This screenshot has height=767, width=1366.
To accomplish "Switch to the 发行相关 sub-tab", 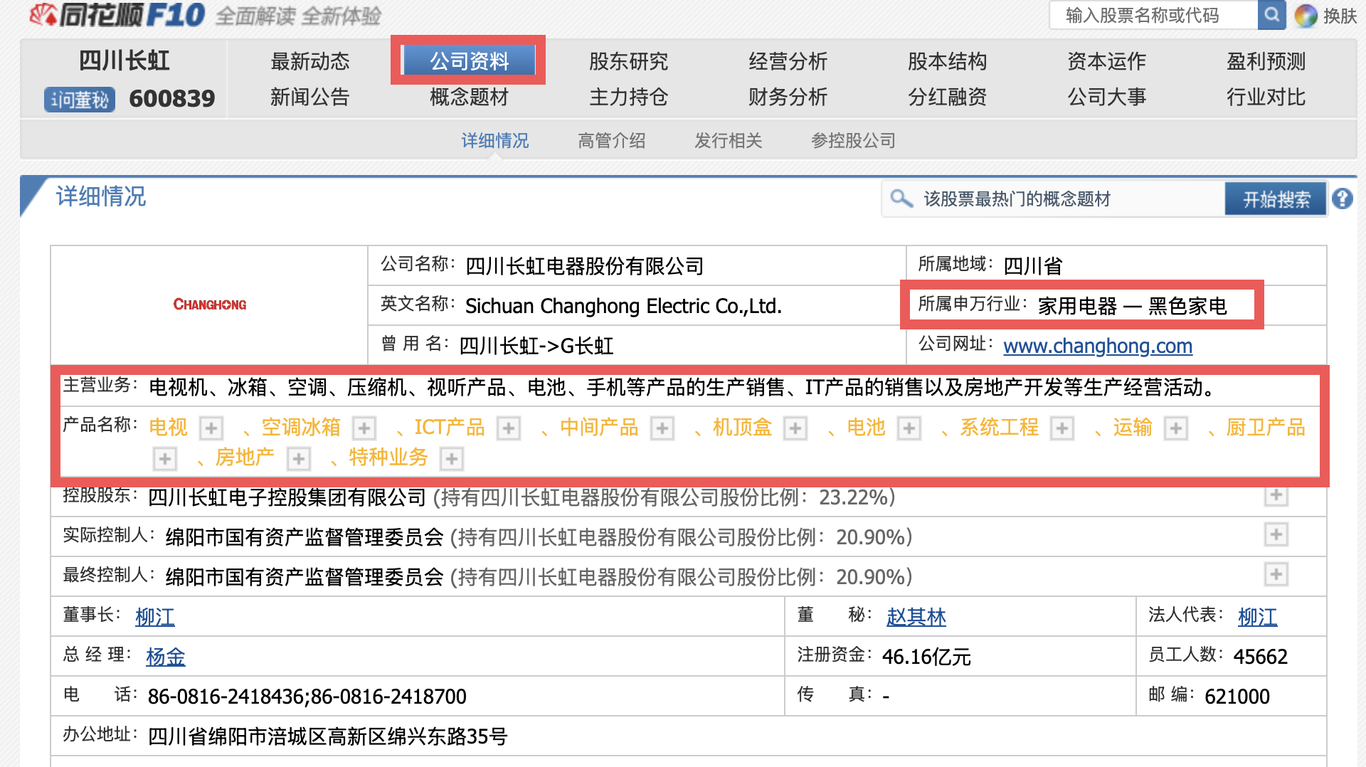I will coord(729,141).
